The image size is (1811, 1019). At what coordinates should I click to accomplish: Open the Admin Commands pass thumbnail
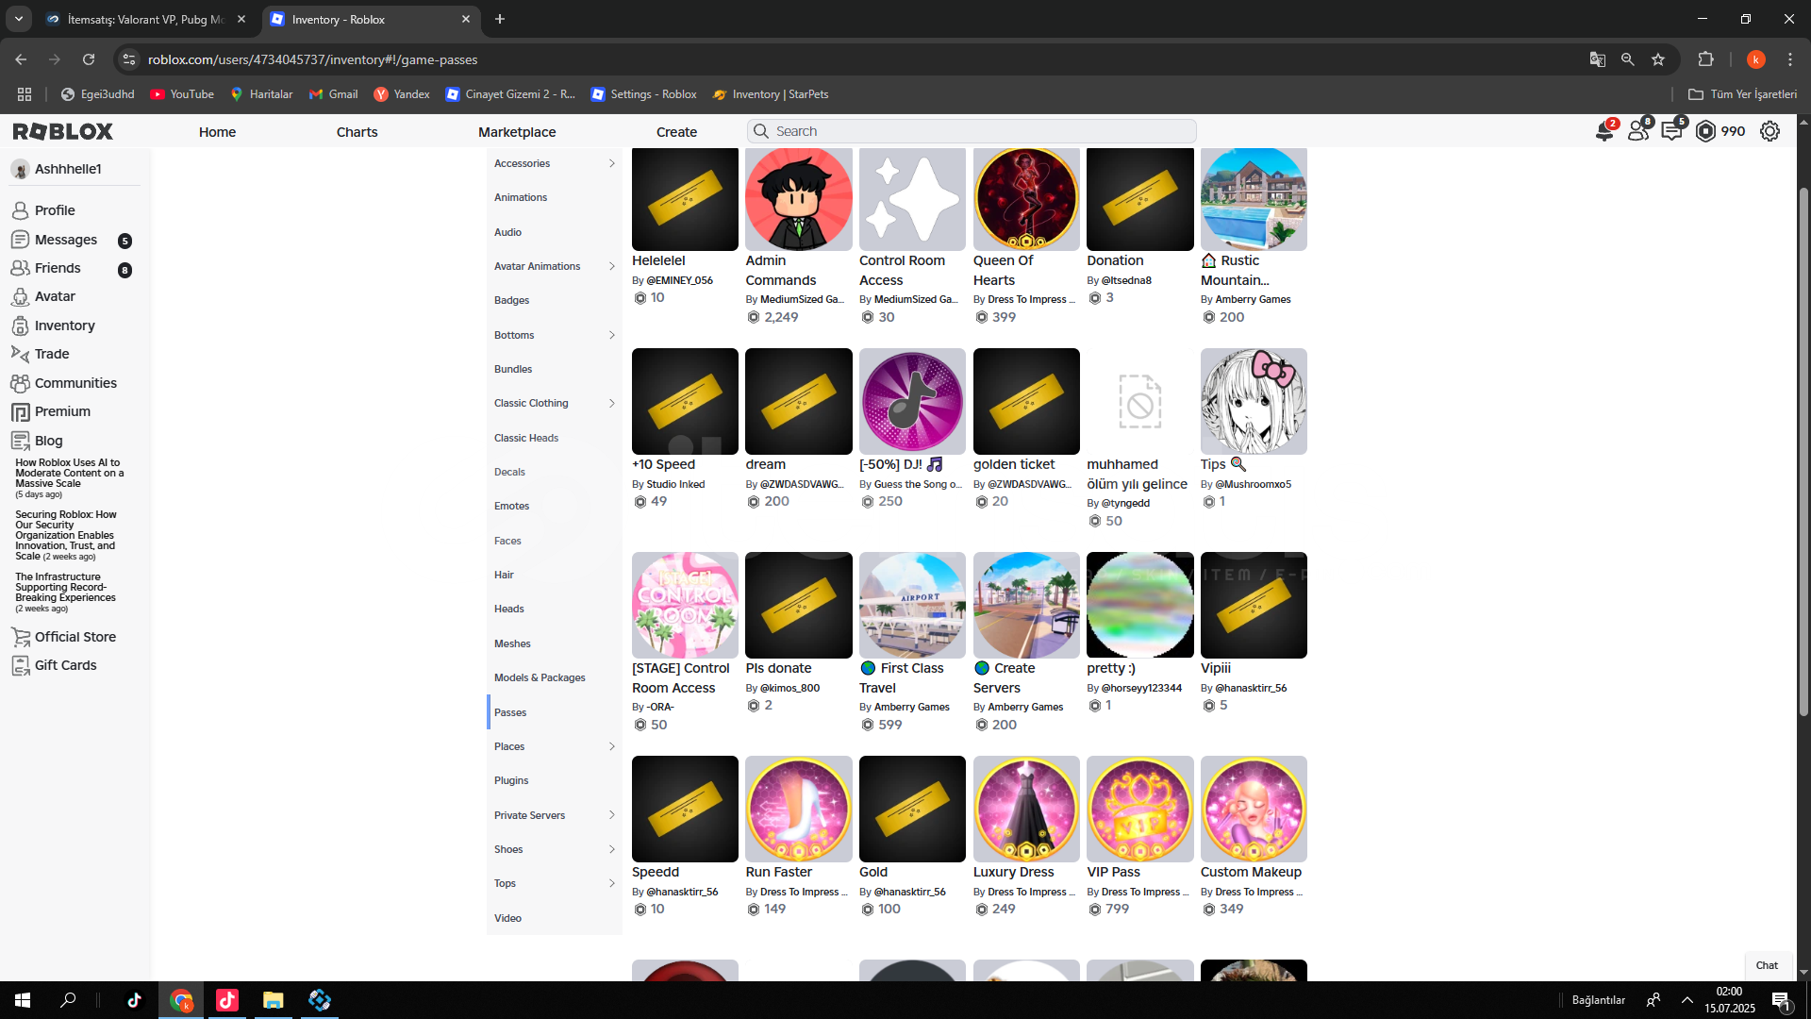[798, 198]
